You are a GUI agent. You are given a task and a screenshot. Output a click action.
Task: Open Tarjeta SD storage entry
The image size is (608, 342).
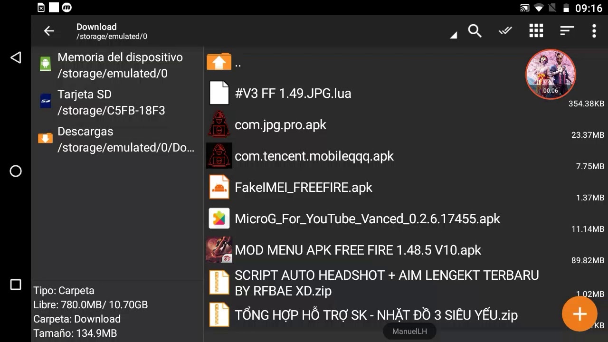pos(117,103)
